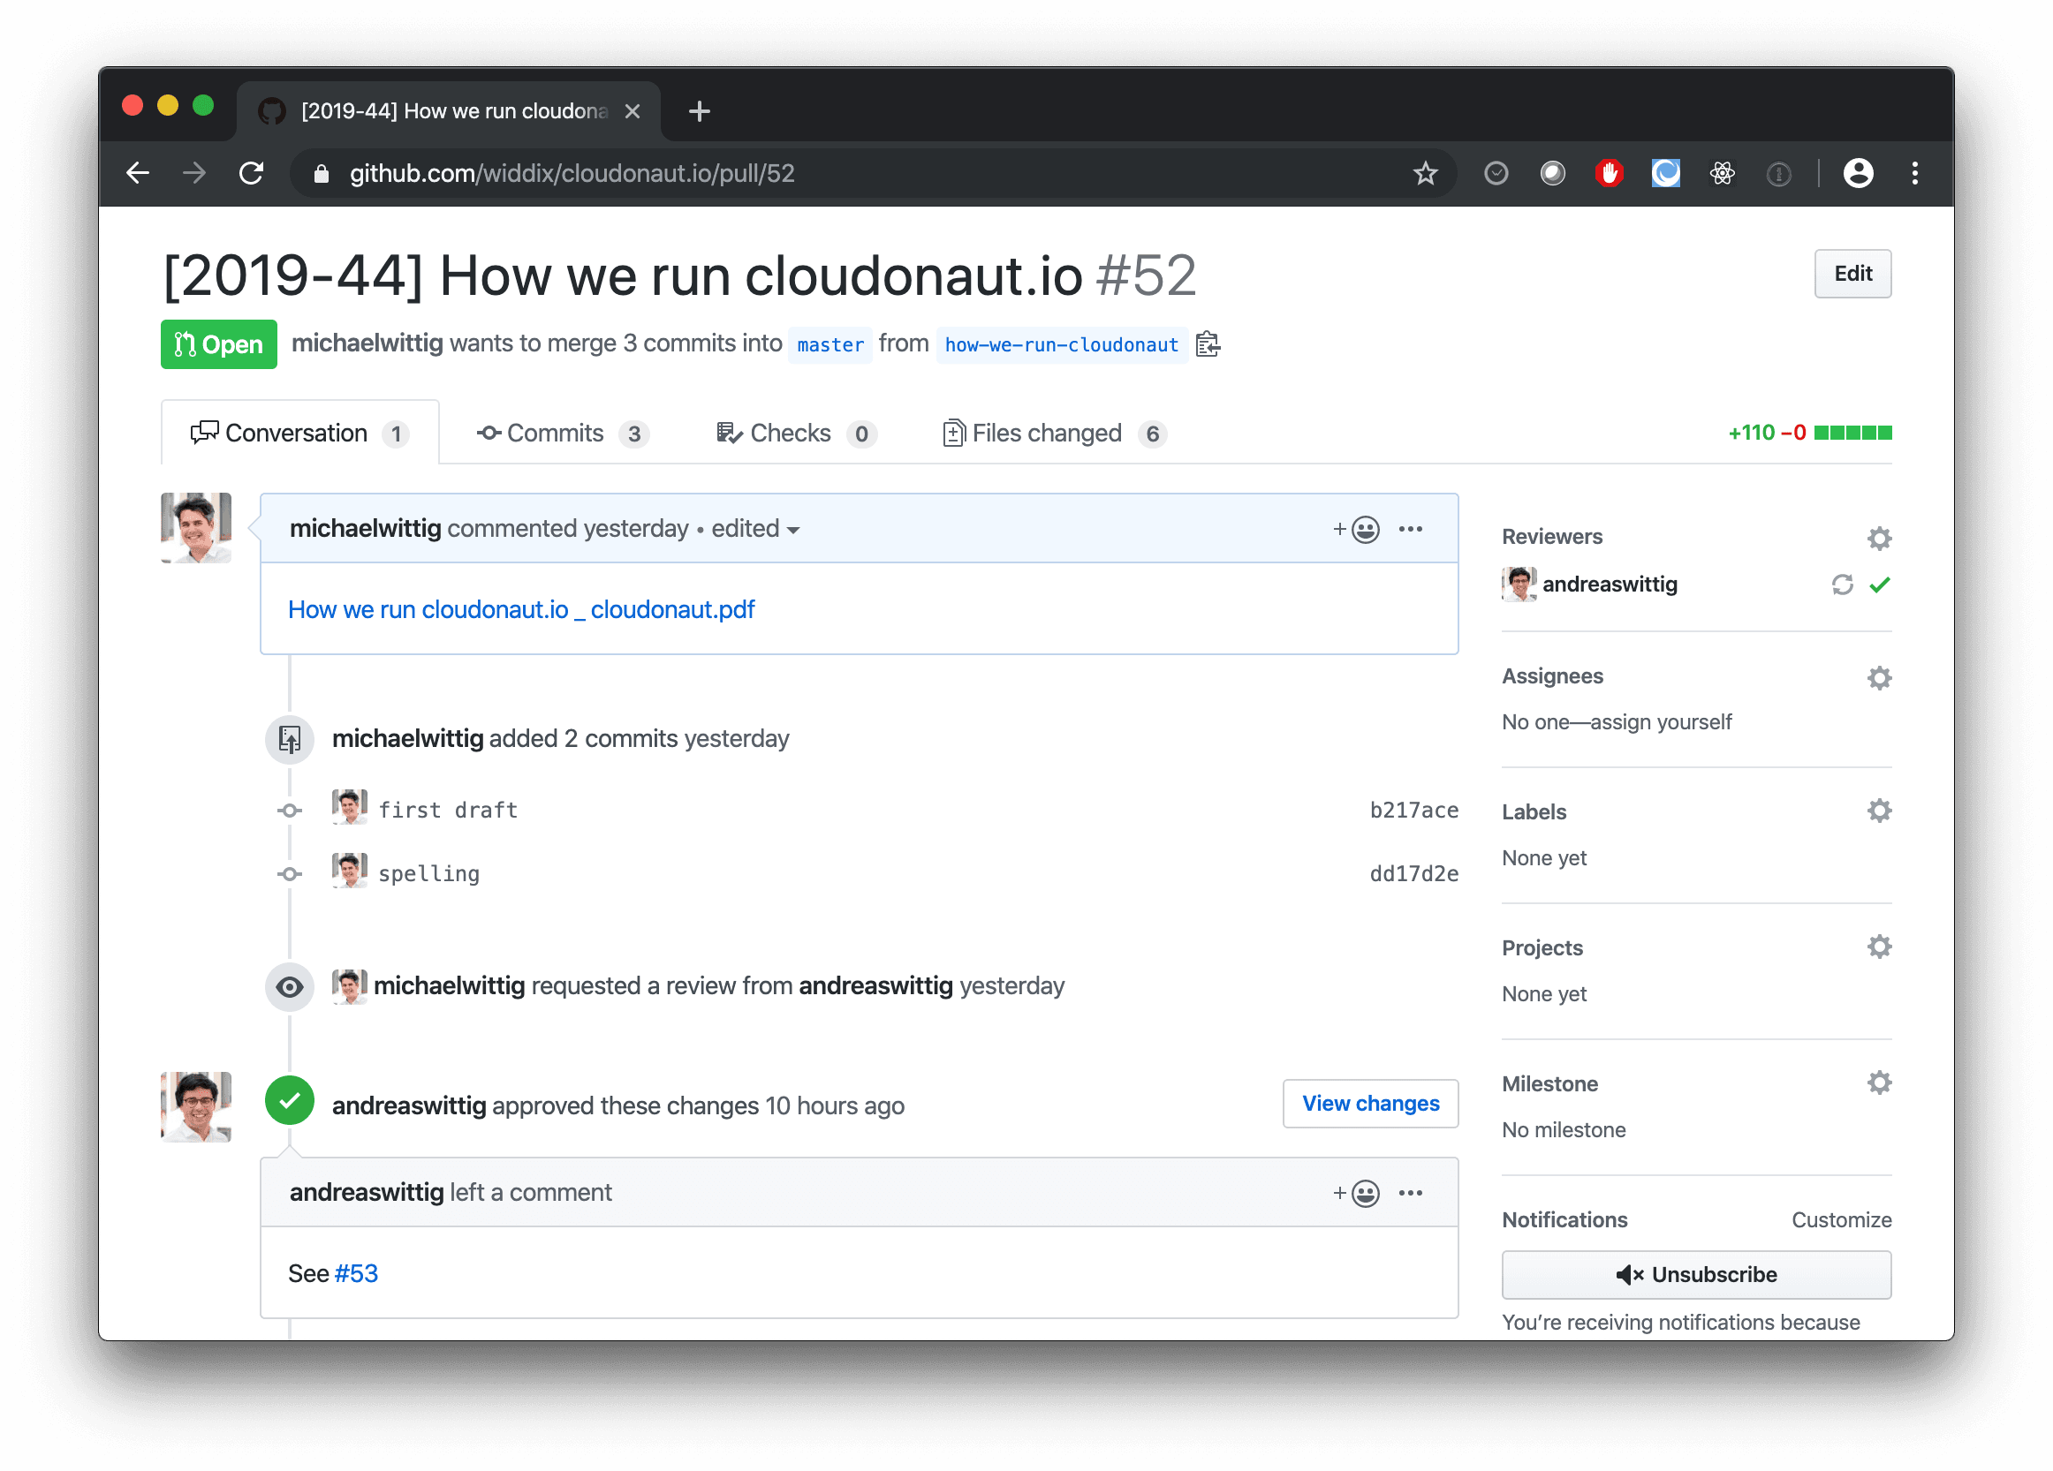
Task: Click the View changes button
Action: coord(1369,1104)
